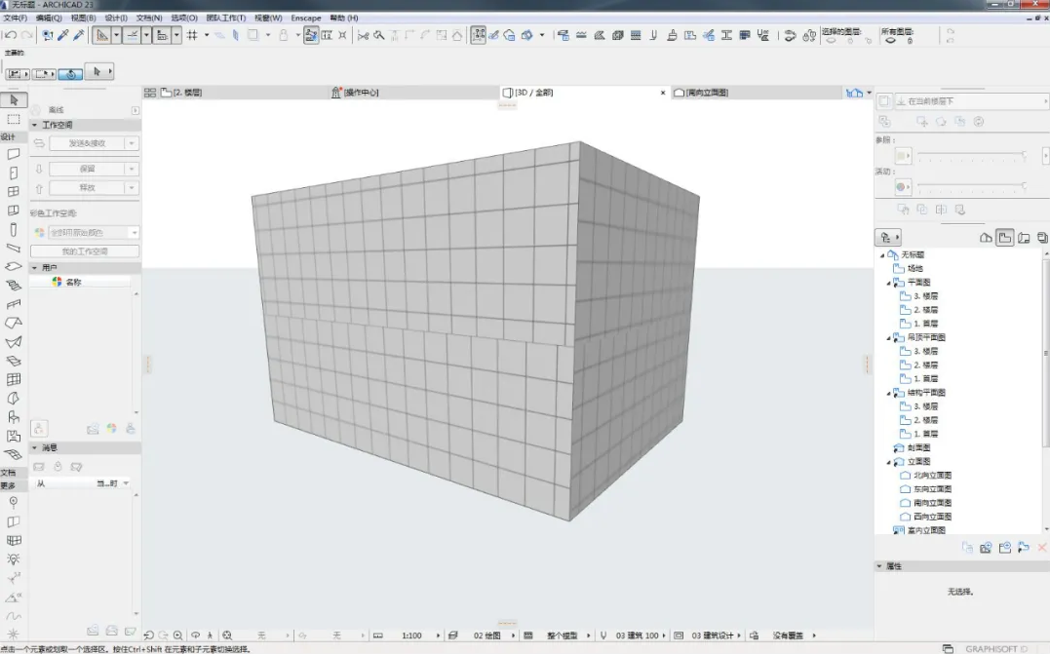Collapse the 工作空间 section
Viewport: 1050px width, 654px height.
click(x=35, y=125)
